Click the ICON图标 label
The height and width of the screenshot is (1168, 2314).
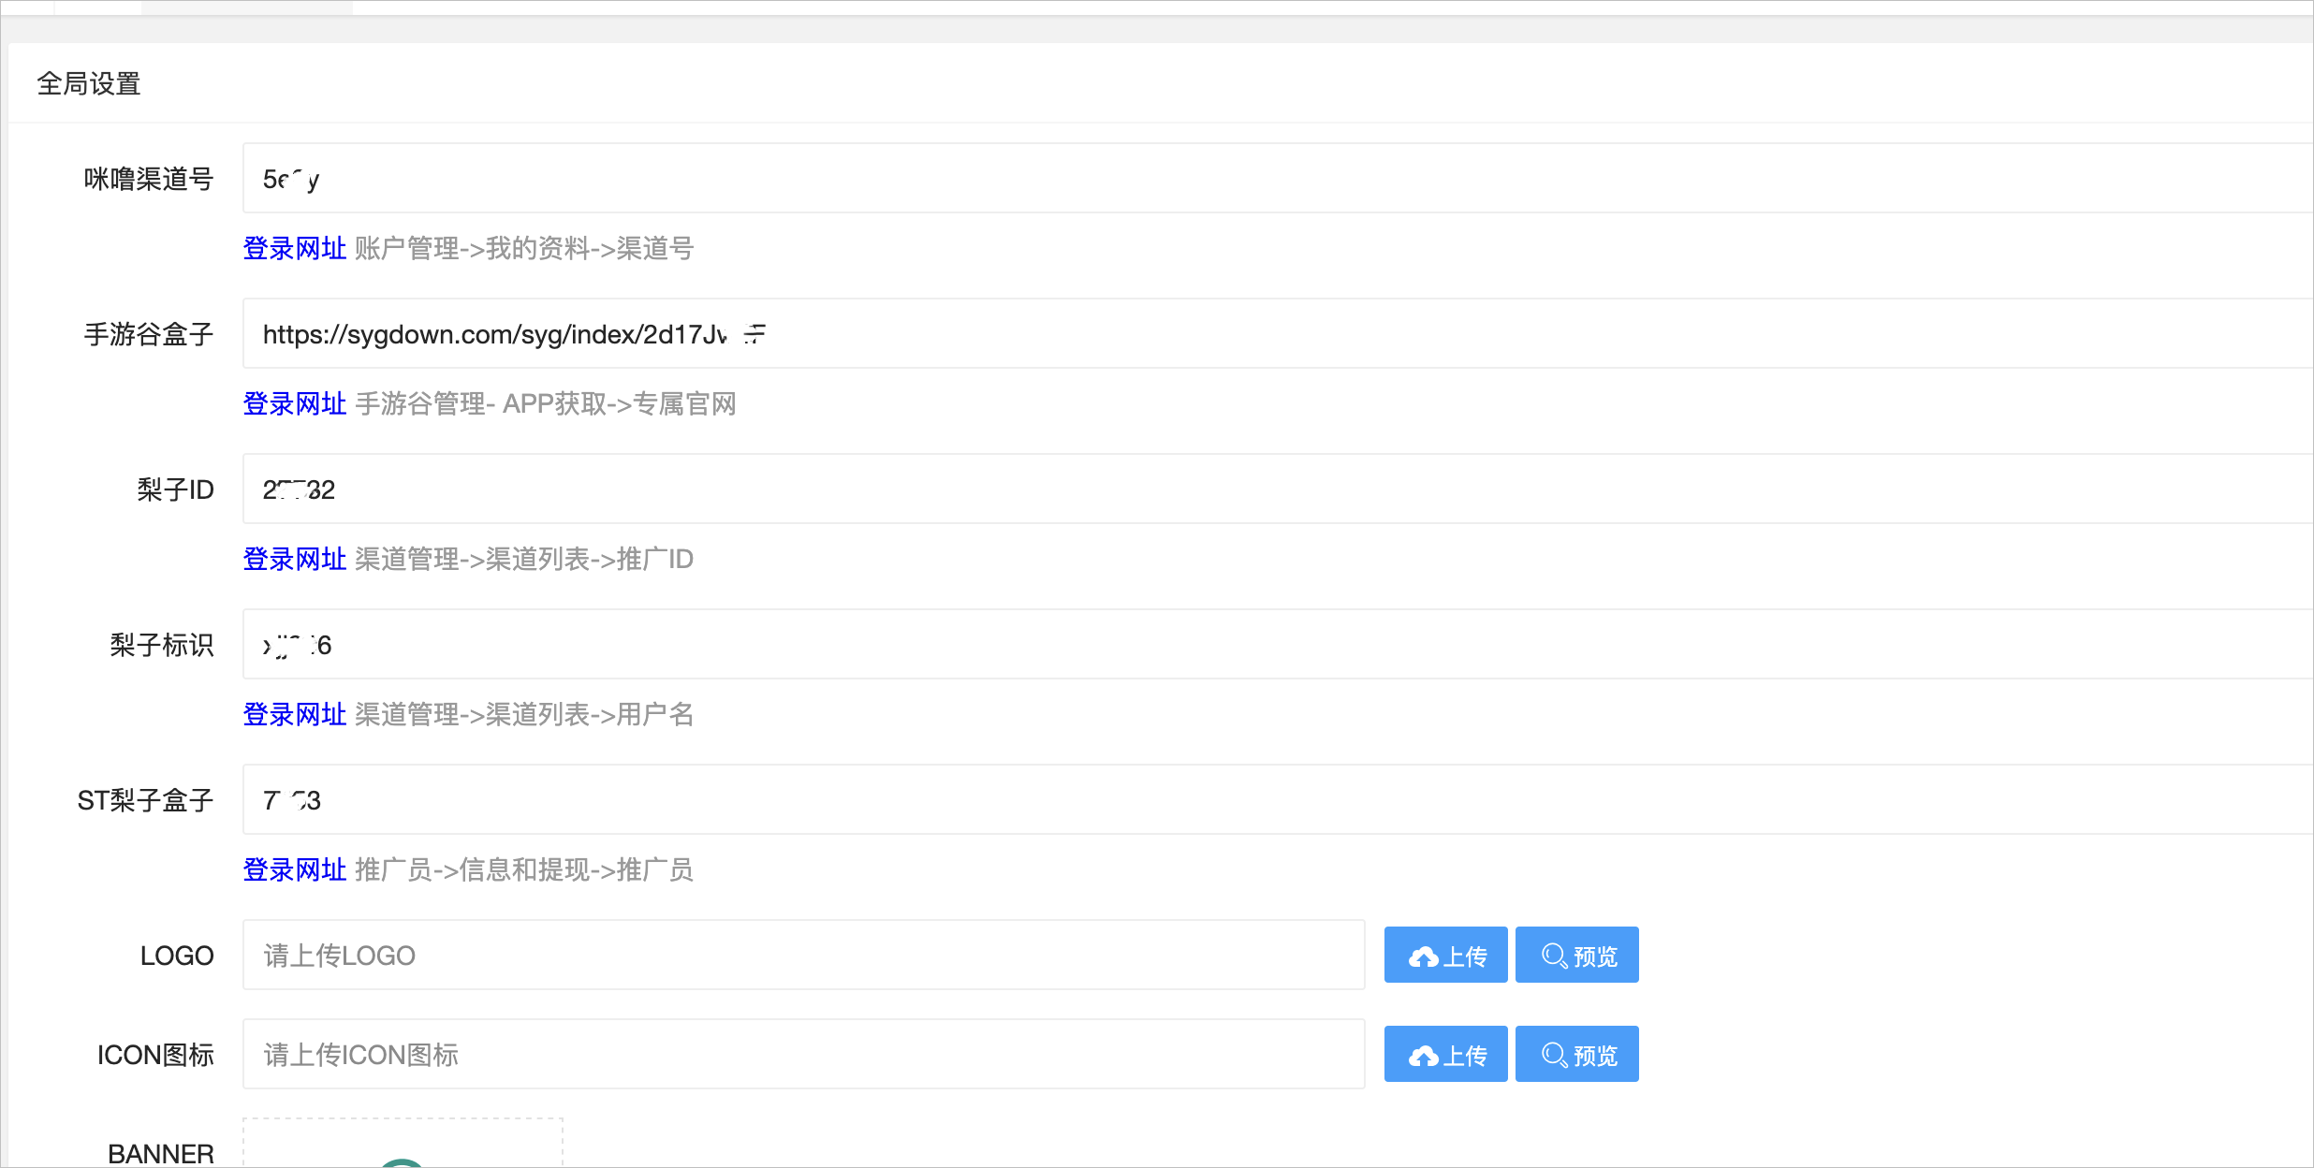click(155, 1054)
